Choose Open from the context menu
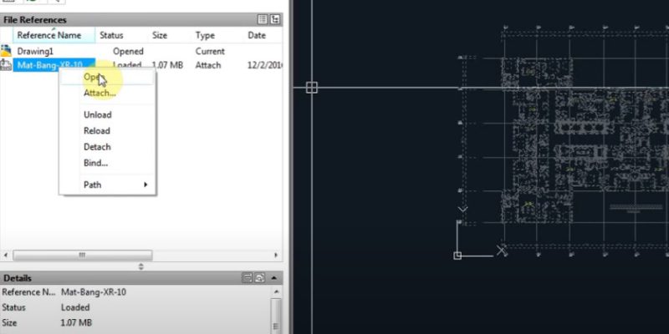The image size is (669, 334). 92,77
